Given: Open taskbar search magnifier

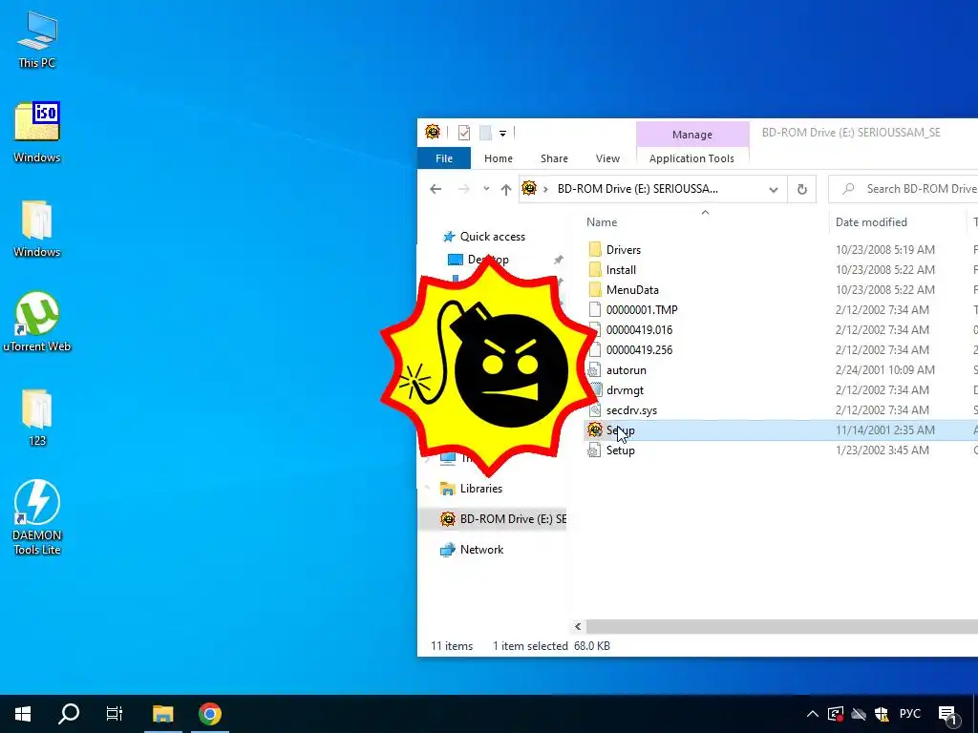Looking at the screenshot, I should click(69, 714).
